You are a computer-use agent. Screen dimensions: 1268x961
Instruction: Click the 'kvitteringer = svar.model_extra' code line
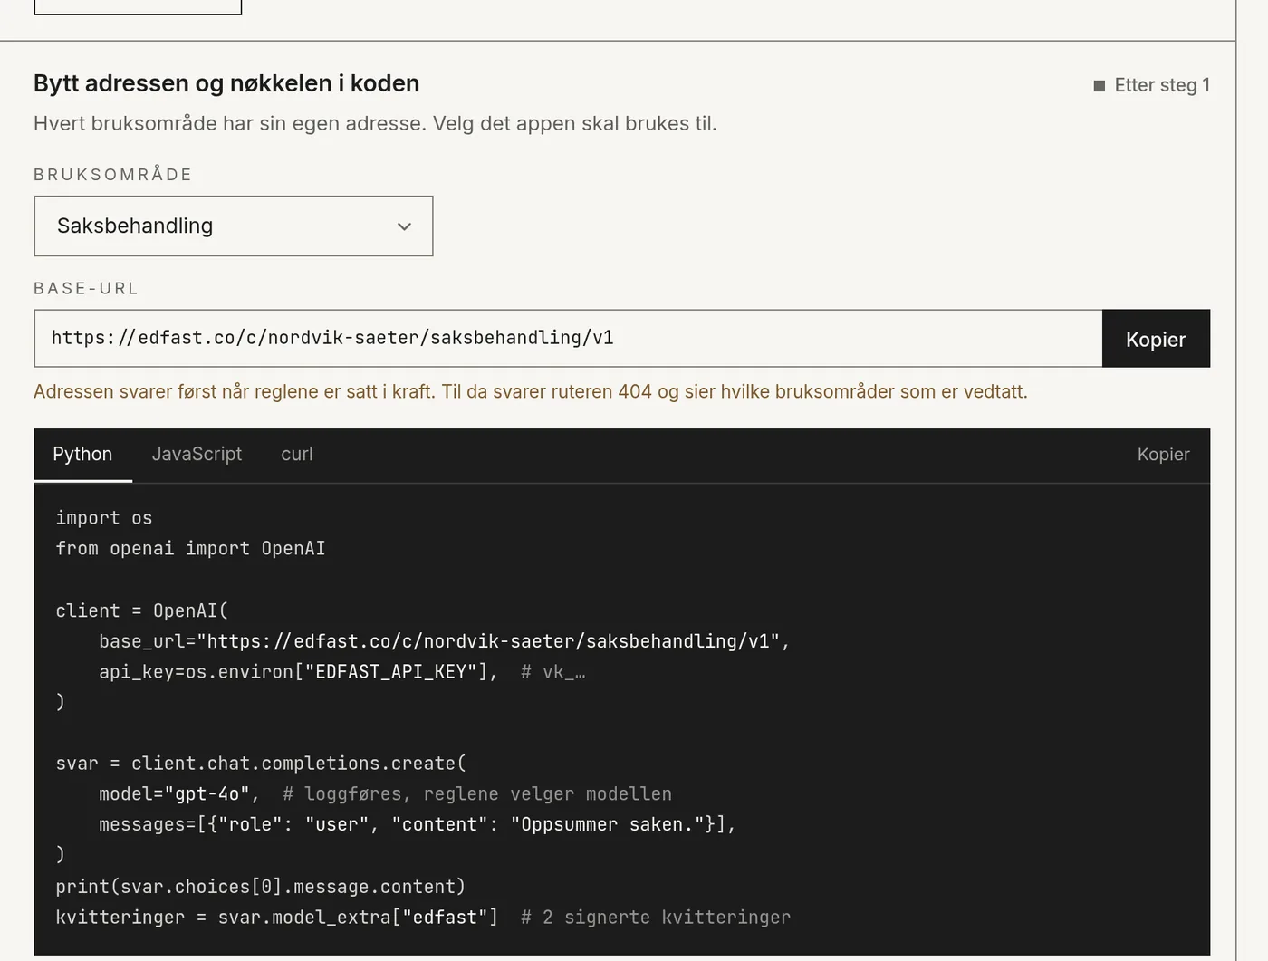423,918
